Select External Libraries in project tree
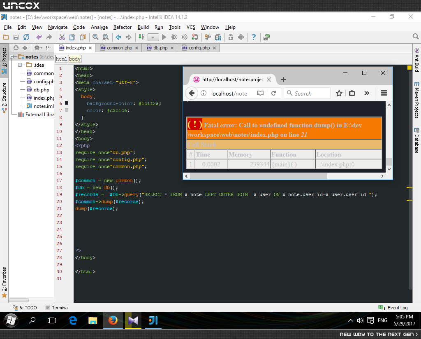Screen dimensions: 421x339 pos(36,115)
